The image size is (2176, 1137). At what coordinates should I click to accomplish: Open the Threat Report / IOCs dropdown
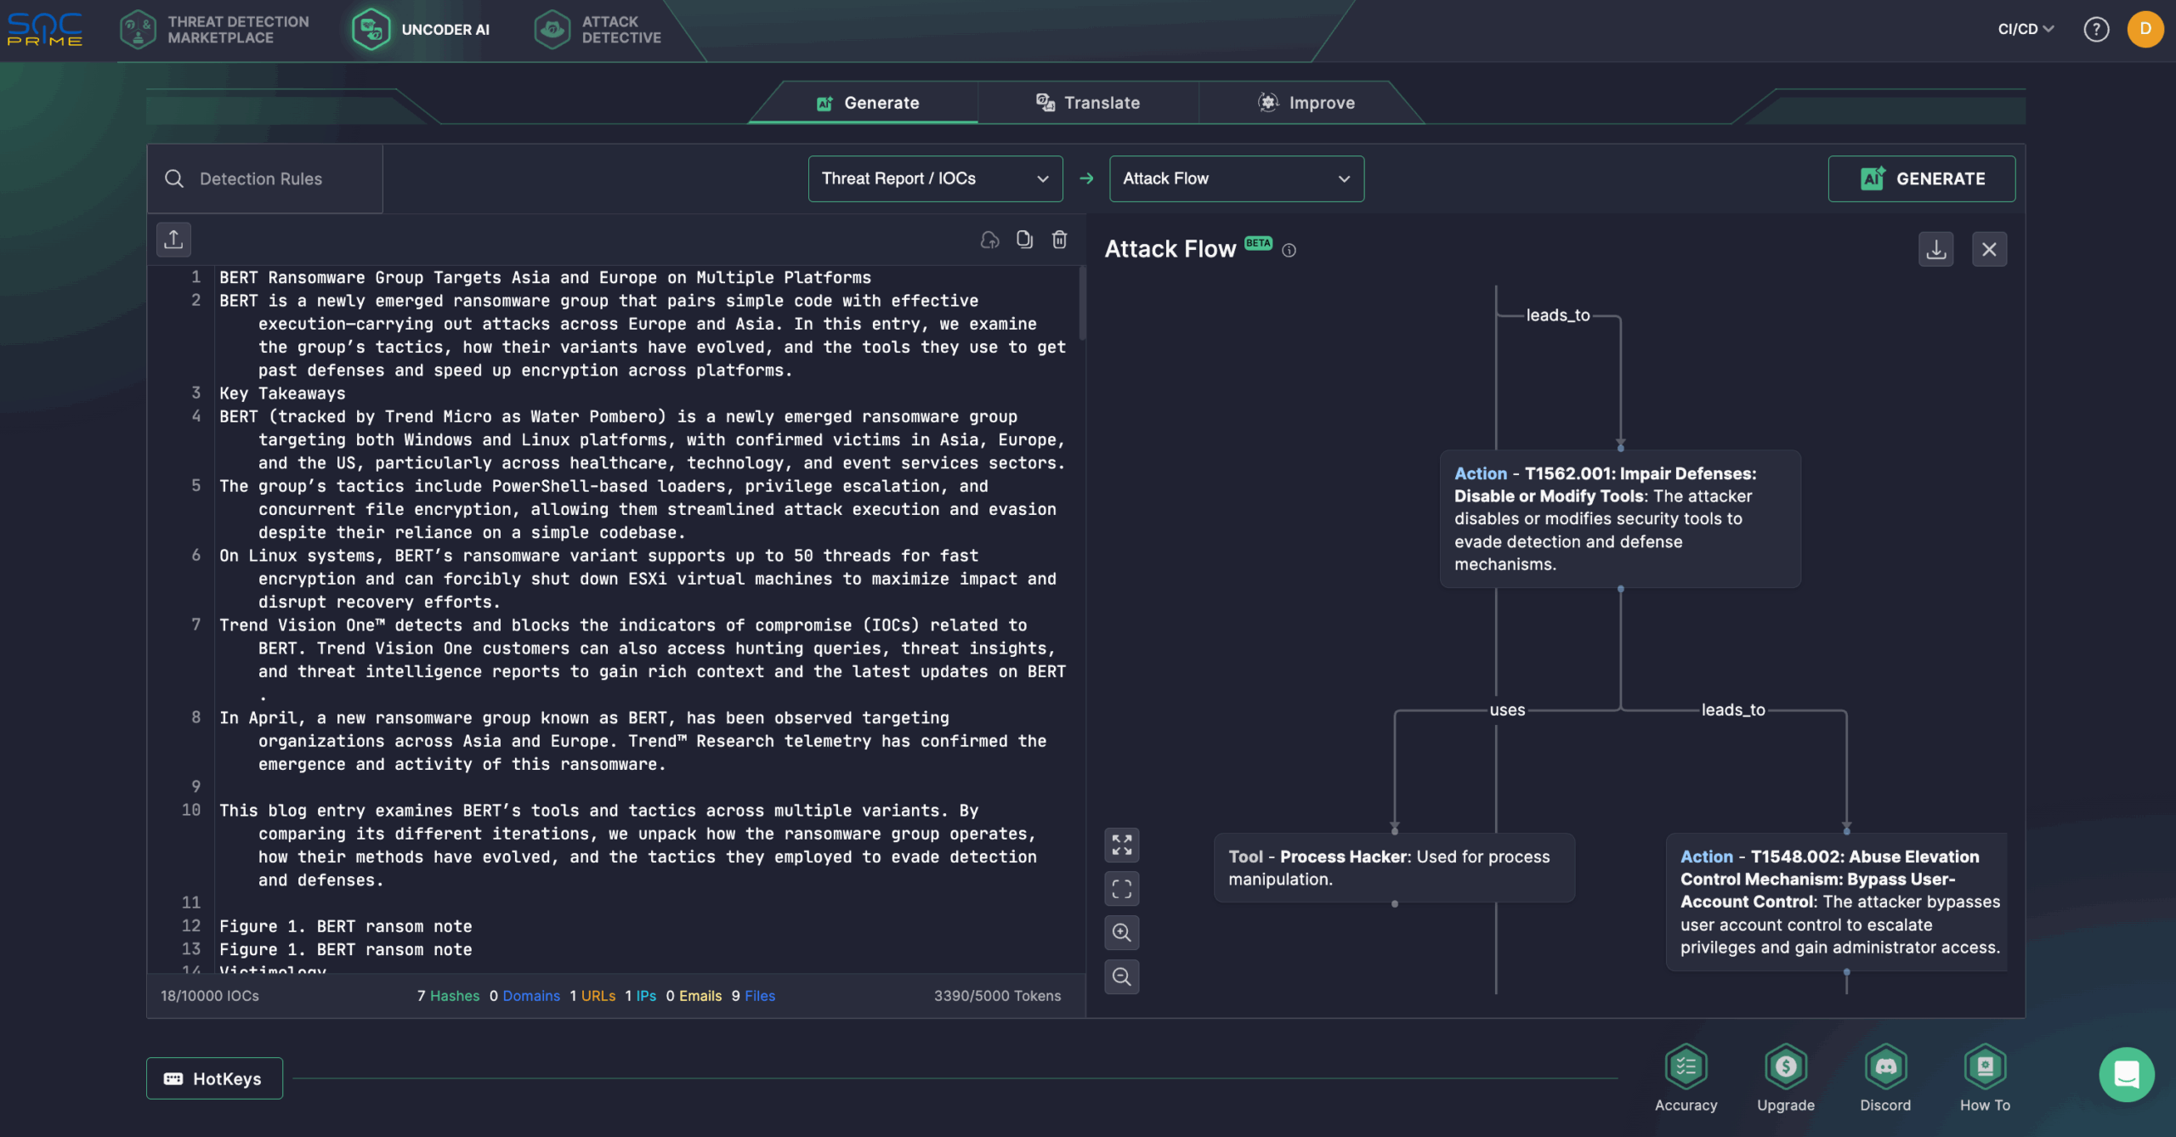click(934, 178)
